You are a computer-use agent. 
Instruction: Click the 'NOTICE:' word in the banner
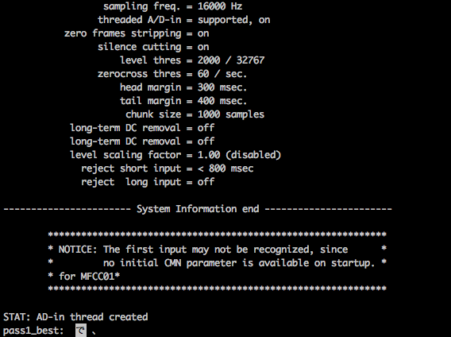[78, 249]
